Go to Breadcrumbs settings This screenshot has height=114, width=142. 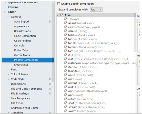(x=22, y=31)
